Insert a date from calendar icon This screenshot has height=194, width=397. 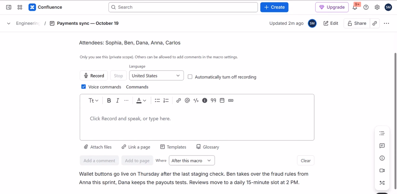point(222,100)
